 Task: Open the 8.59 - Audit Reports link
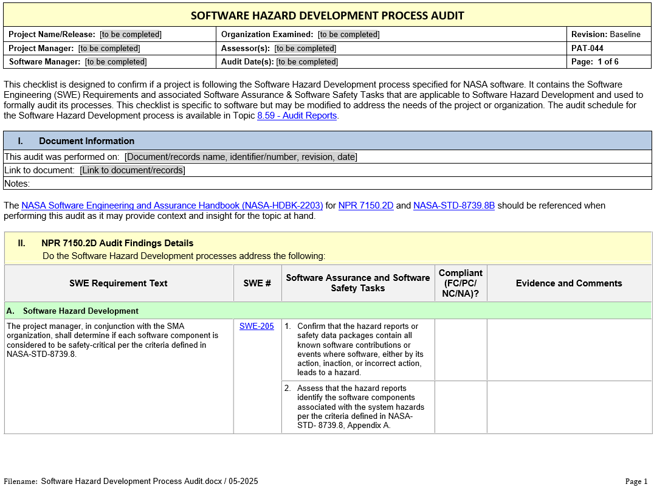tap(297, 116)
